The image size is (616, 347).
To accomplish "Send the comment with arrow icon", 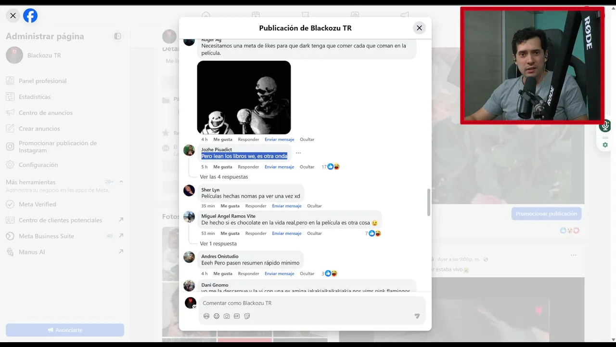I will coord(417,316).
